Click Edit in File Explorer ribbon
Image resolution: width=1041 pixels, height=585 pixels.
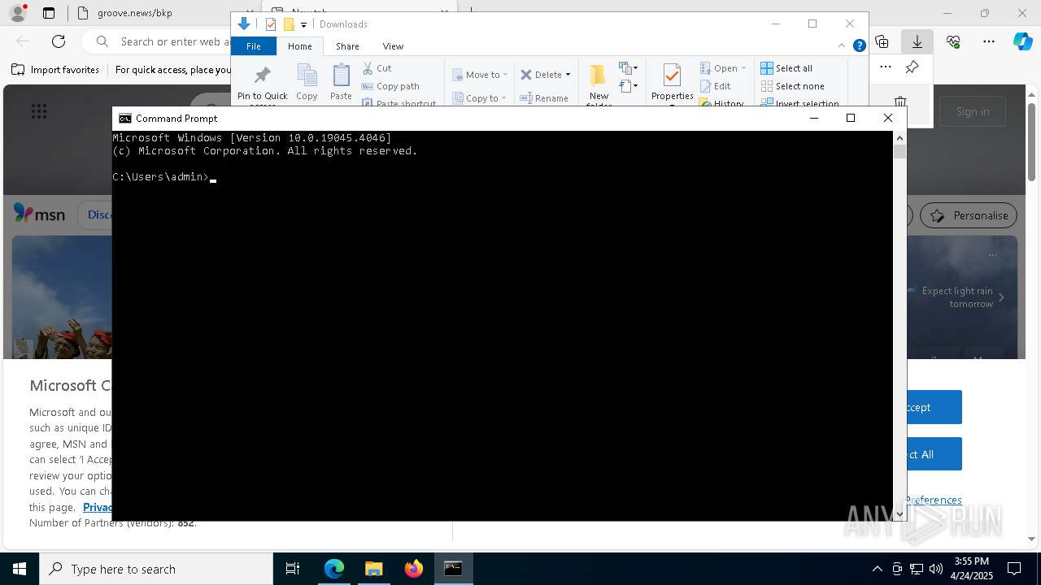(x=715, y=86)
